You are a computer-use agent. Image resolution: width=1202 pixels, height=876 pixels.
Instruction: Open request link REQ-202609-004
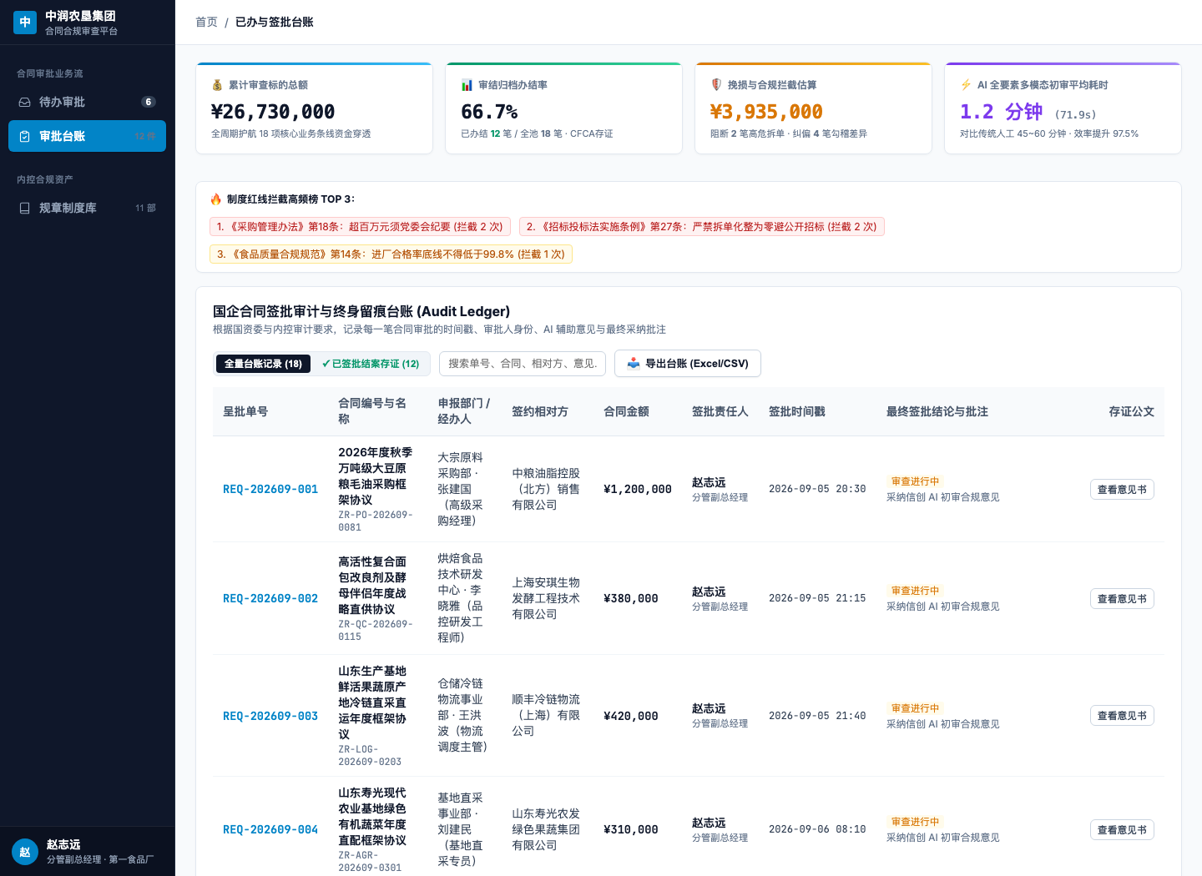[x=270, y=830]
